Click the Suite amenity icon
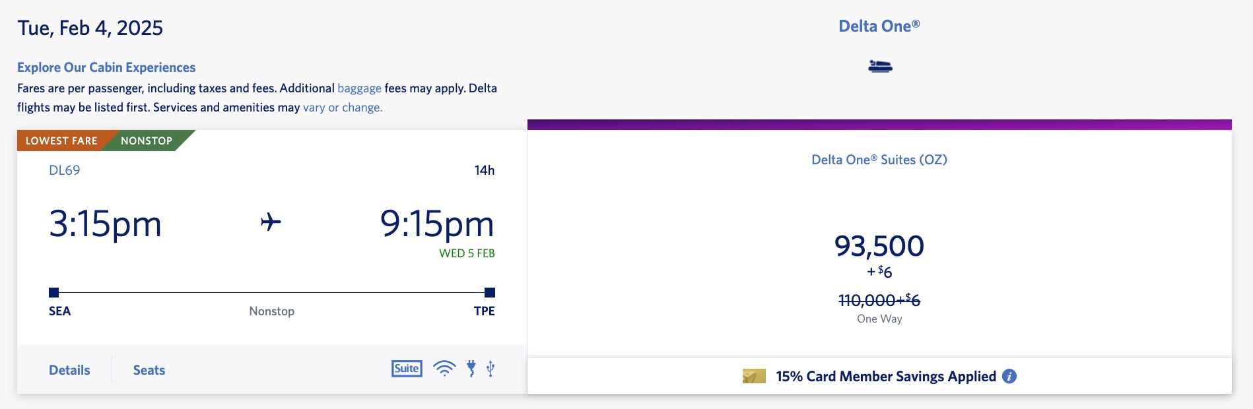Viewport: 1253px width, 409px height. tap(407, 369)
